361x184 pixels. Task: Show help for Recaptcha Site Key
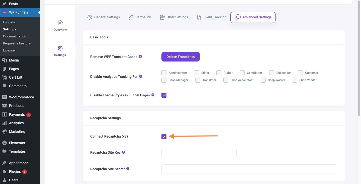[124, 152]
